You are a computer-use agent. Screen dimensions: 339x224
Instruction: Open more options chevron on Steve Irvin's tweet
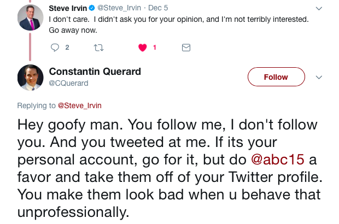click(319, 8)
